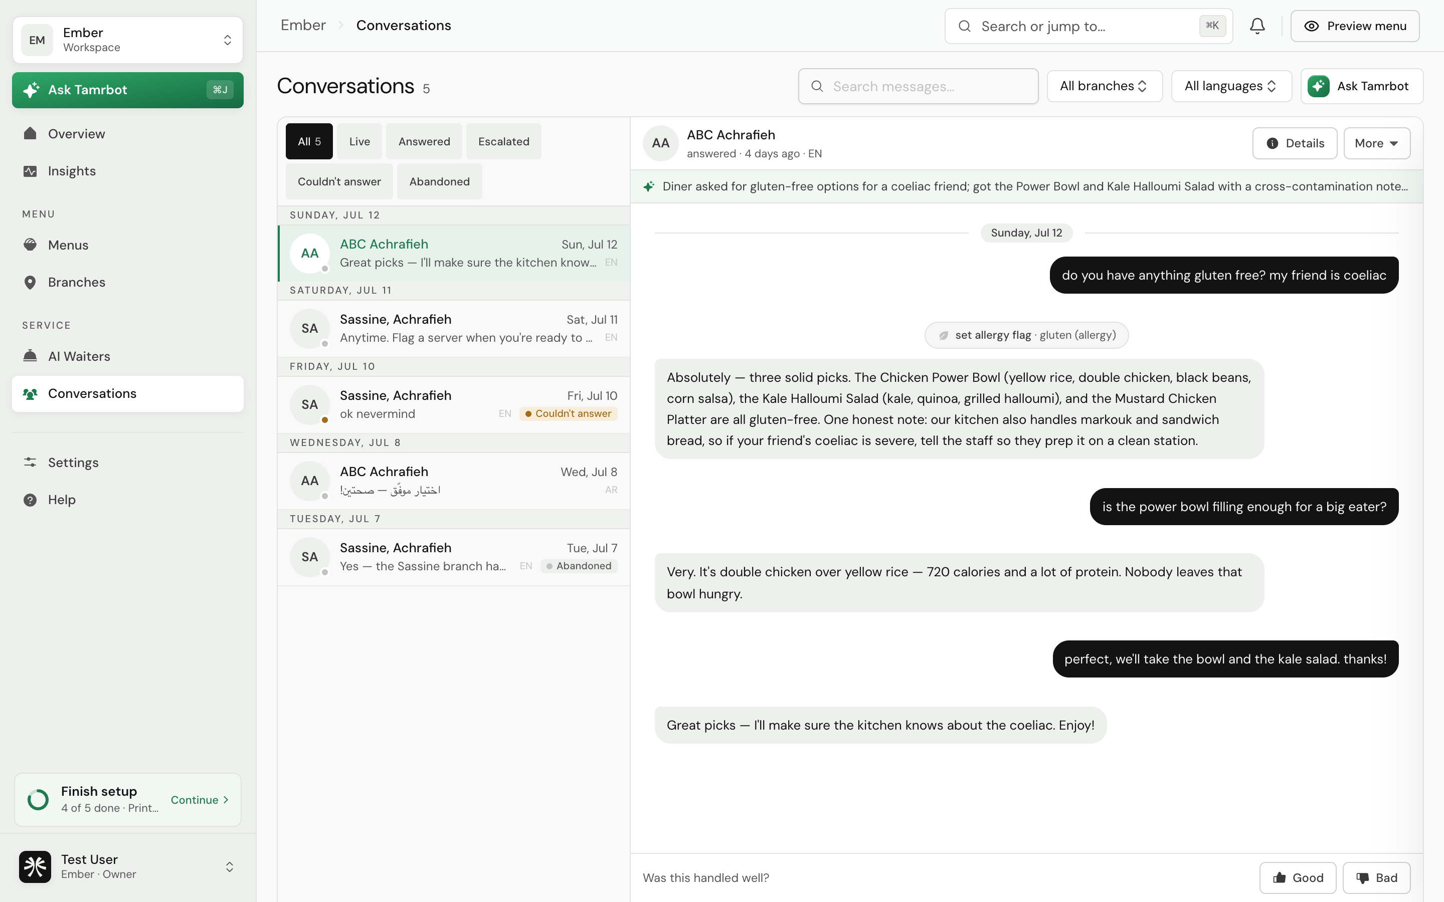
Task: Click the Finish setup progress ring
Action: click(38, 799)
